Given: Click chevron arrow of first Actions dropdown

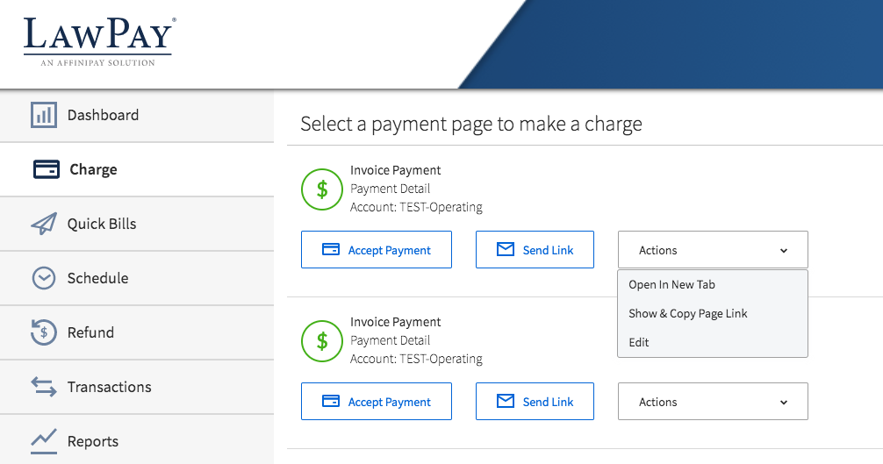Looking at the screenshot, I should click(x=783, y=251).
